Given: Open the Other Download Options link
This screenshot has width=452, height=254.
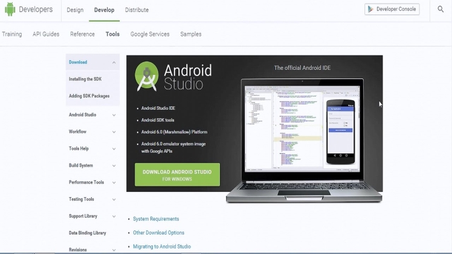Looking at the screenshot, I should coord(158,233).
